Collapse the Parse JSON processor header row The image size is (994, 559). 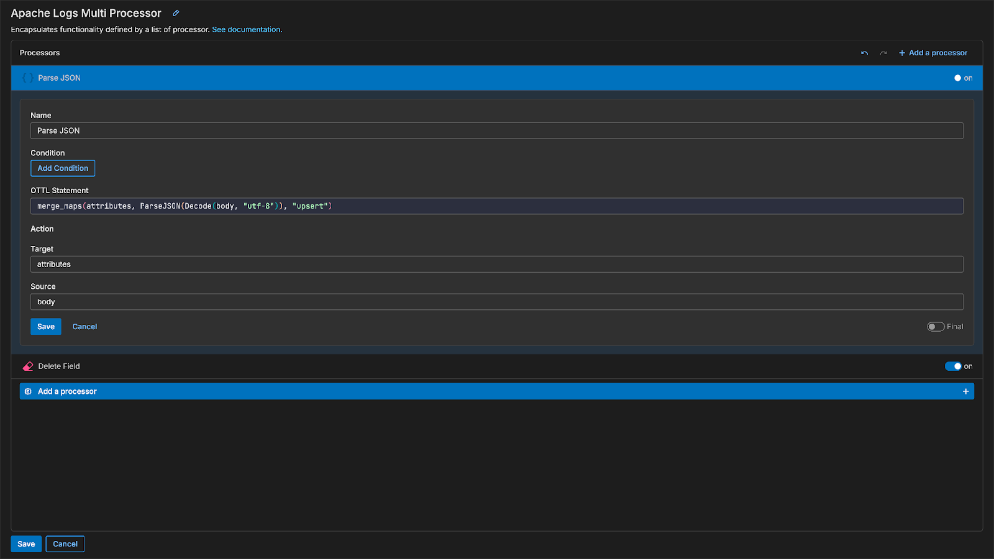click(x=435, y=78)
